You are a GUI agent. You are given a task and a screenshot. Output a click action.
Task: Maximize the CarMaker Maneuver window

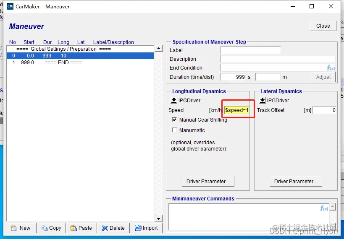point(312,6)
